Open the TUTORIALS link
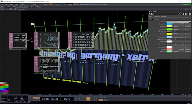Image resolution: width=192 pixels, height=104 pixels. pyautogui.click(x=44, y=5)
